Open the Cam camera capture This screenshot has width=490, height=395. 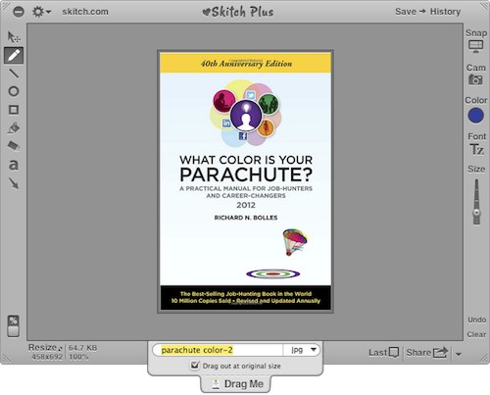(475, 79)
